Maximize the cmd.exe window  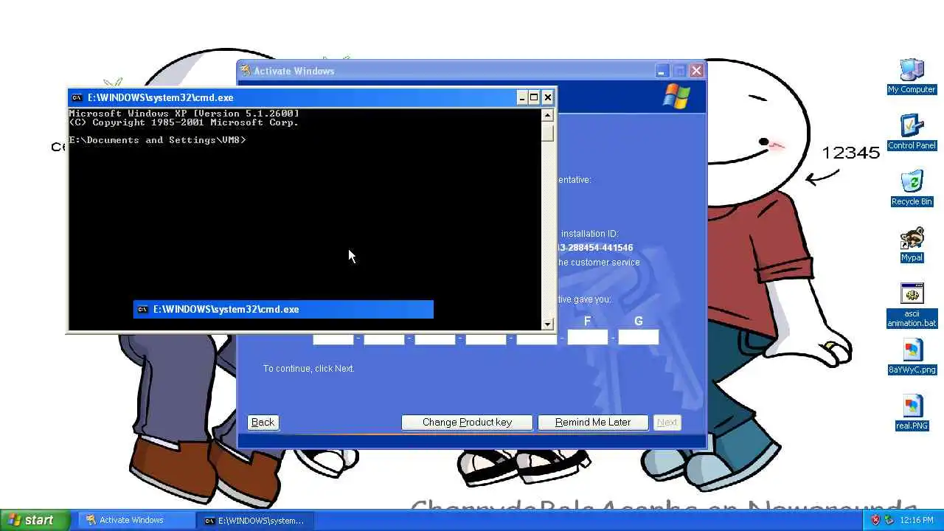tap(534, 97)
